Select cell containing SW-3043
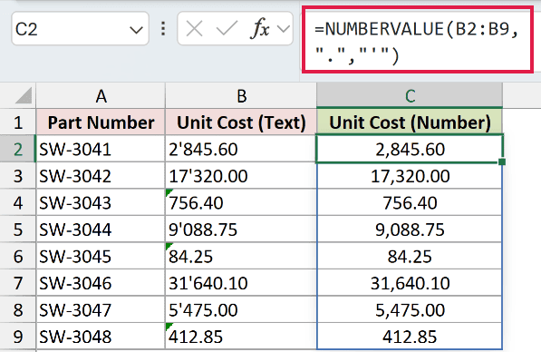Image resolution: width=541 pixels, height=352 pixels. pyautogui.click(x=101, y=202)
